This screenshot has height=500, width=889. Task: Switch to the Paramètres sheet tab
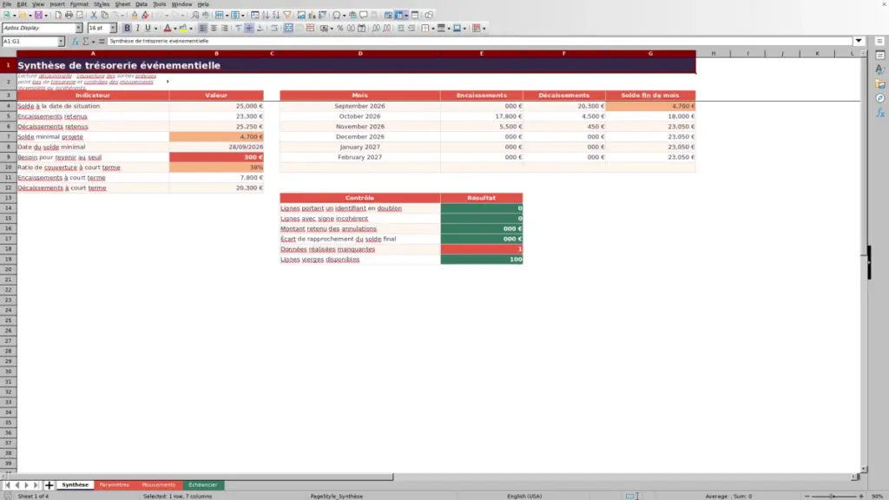click(x=114, y=484)
